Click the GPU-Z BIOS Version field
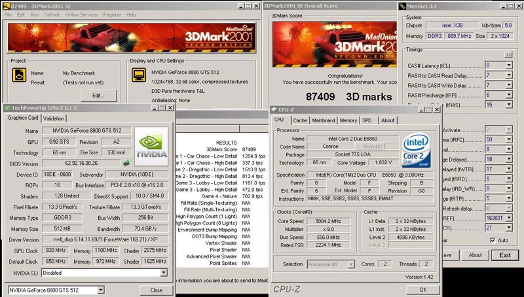This screenshot has height=297, width=524. coord(81,164)
